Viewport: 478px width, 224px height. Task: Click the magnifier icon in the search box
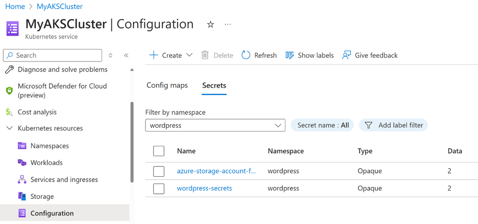10,55
